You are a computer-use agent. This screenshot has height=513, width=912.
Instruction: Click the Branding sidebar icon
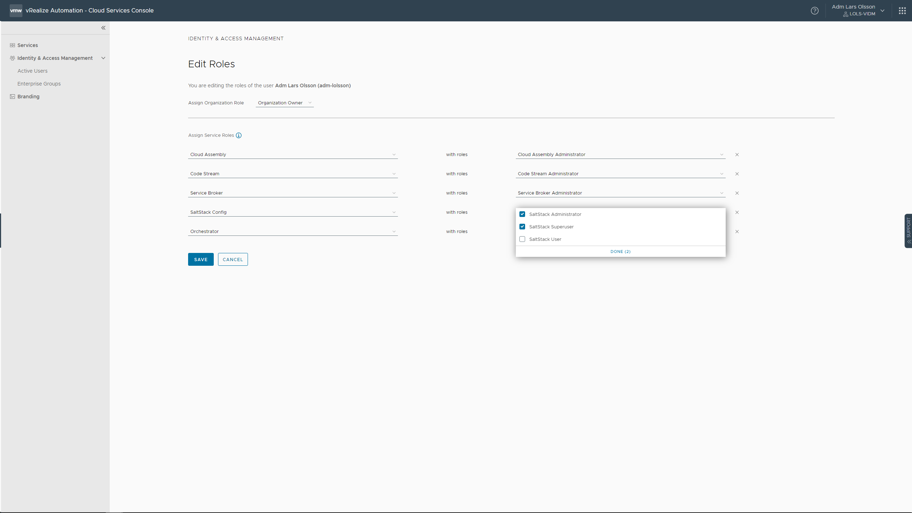coord(12,97)
